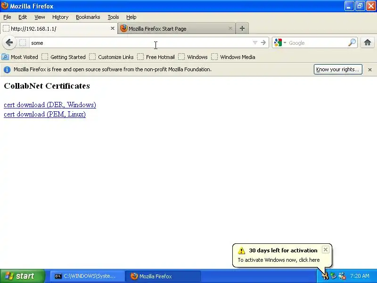Open the Edit menu
Viewport: 377px width, 283px height.
[x=23, y=17]
